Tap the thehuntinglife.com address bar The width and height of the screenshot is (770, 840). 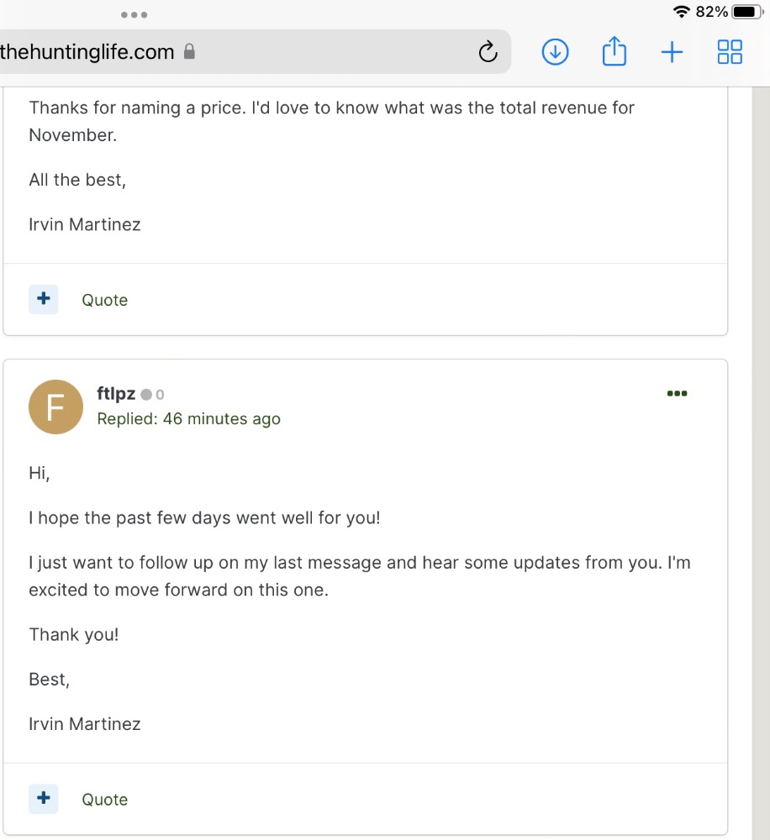pos(252,52)
